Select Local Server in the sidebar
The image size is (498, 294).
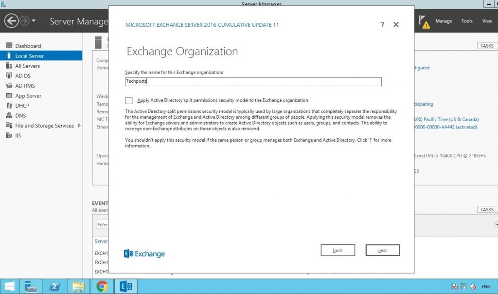[41, 55]
